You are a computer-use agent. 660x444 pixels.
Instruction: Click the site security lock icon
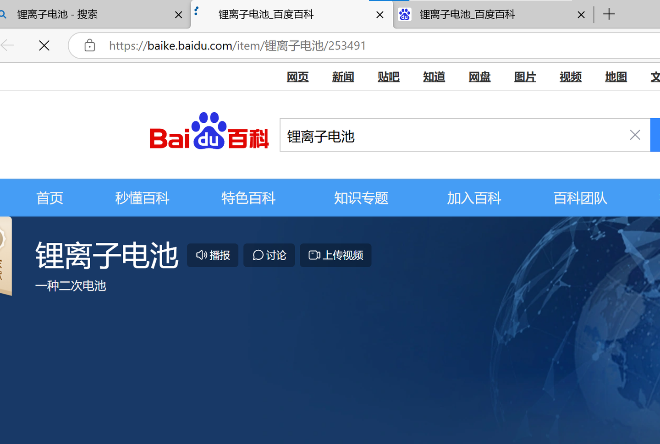(89, 45)
